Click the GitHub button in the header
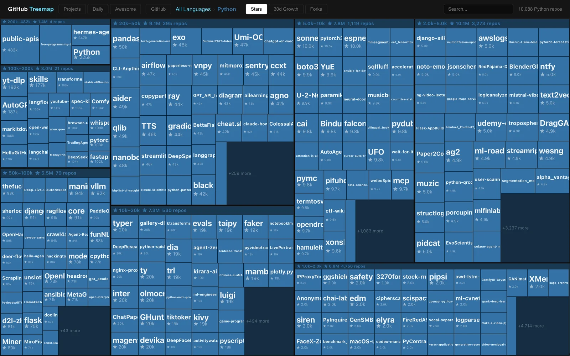The height and width of the screenshot is (356, 570). click(158, 9)
